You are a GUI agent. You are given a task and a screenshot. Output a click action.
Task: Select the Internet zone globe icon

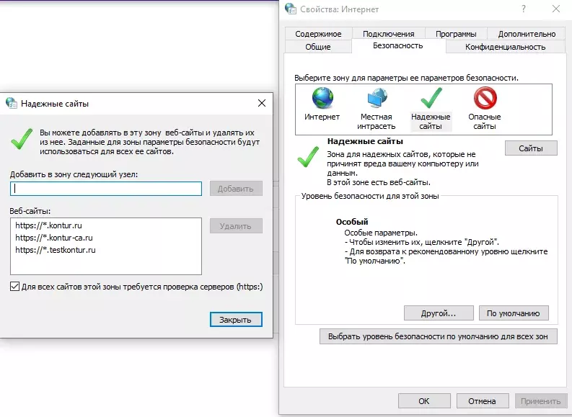coord(322,98)
